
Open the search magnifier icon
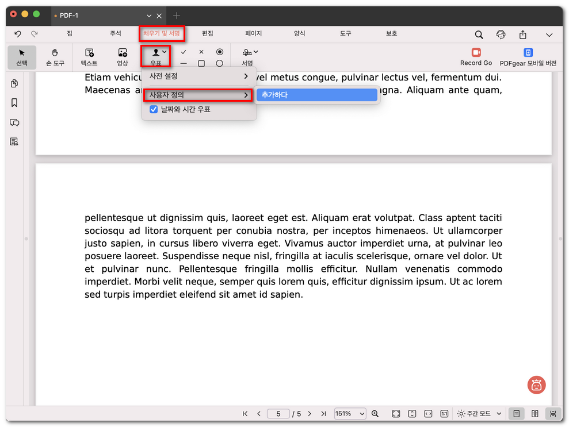click(x=479, y=34)
